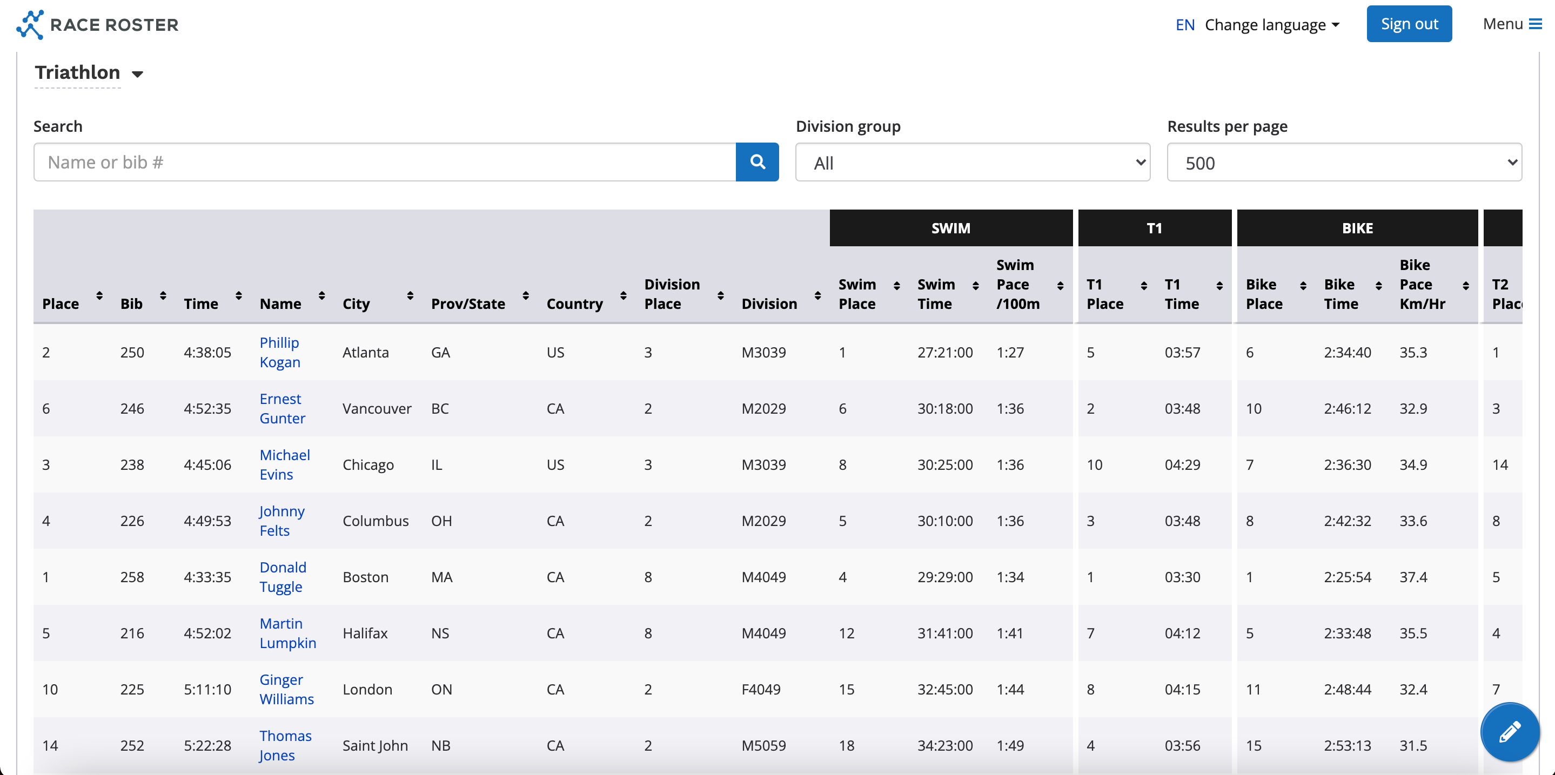The width and height of the screenshot is (1555, 775).
Task: Sort by Swim Time column arrows
Action: (975, 286)
